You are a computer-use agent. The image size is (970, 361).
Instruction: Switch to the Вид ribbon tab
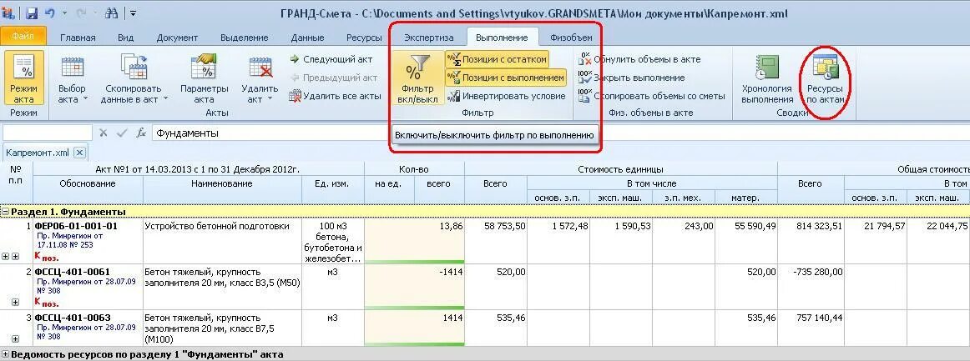[125, 38]
